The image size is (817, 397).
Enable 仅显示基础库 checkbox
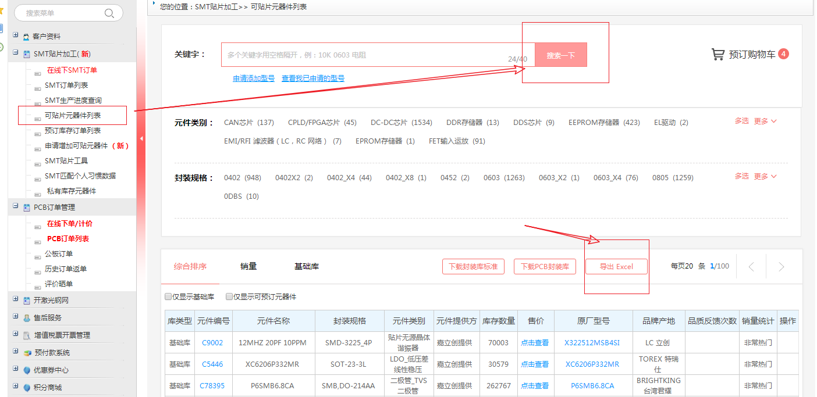(169, 297)
